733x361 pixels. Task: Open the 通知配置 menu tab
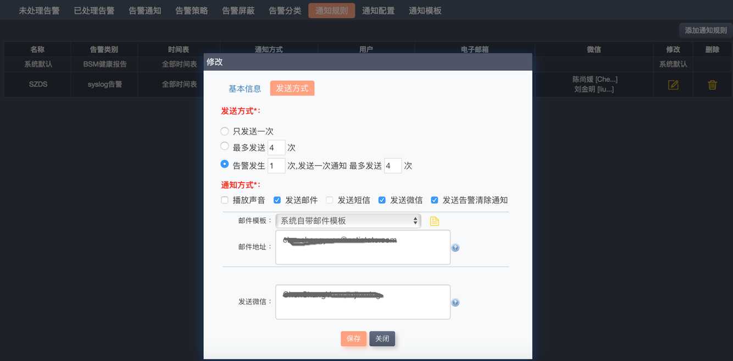click(378, 11)
